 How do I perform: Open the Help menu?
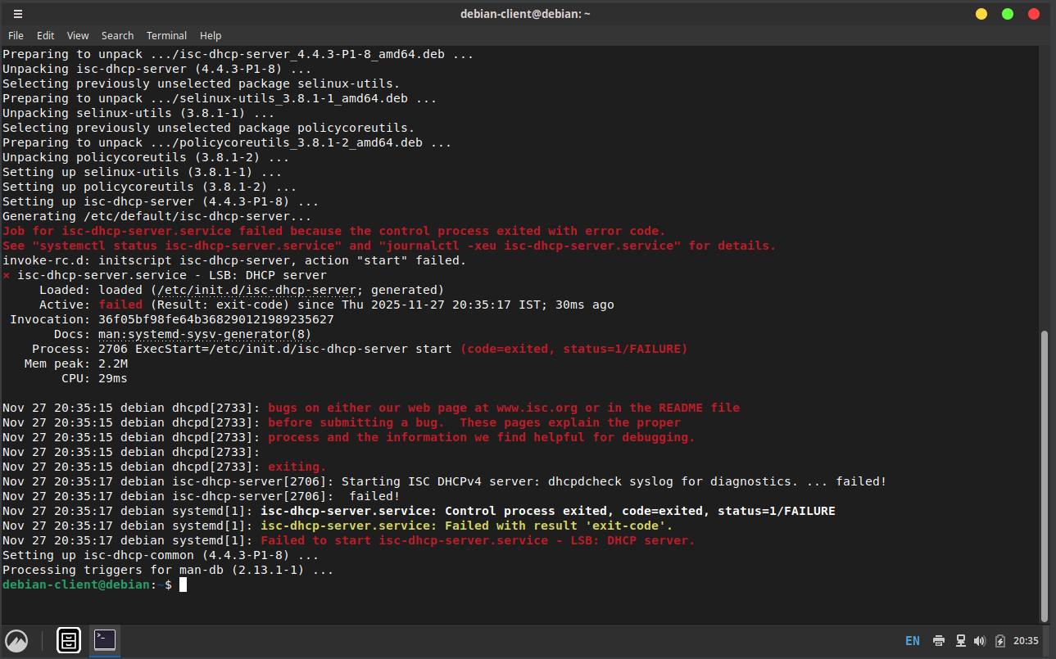tap(211, 36)
